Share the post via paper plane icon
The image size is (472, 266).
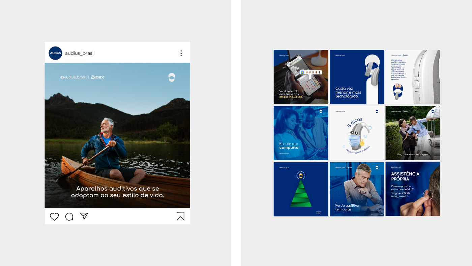84,216
